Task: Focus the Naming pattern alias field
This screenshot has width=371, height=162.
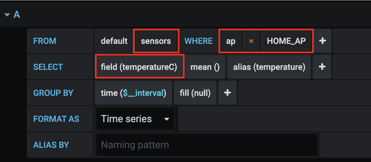Action: point(206,145)
